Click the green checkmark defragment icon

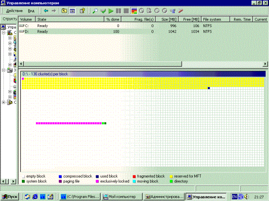point(103,11)
